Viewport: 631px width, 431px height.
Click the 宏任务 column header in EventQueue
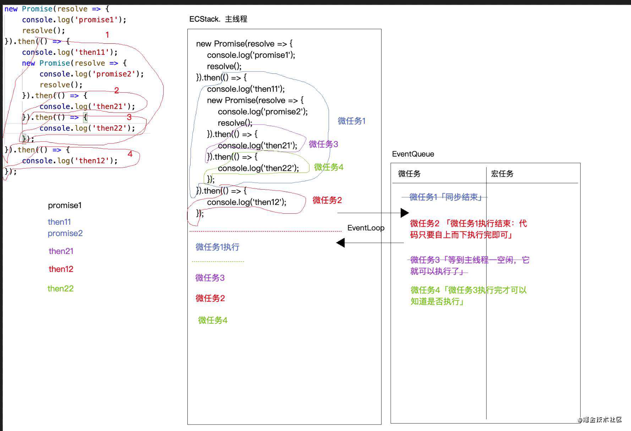coord(502,174)
